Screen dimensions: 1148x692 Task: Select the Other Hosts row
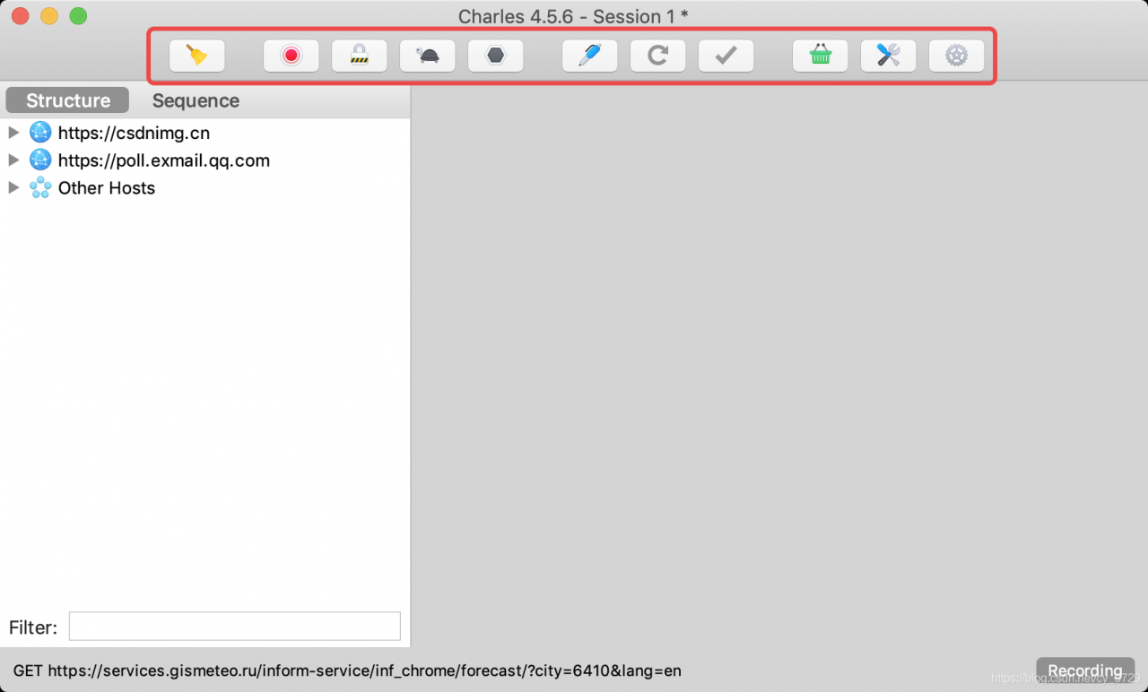click(205, 187)
